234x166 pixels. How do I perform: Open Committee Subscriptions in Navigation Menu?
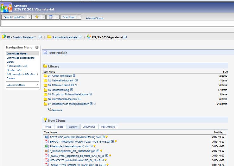click(21, 58)
